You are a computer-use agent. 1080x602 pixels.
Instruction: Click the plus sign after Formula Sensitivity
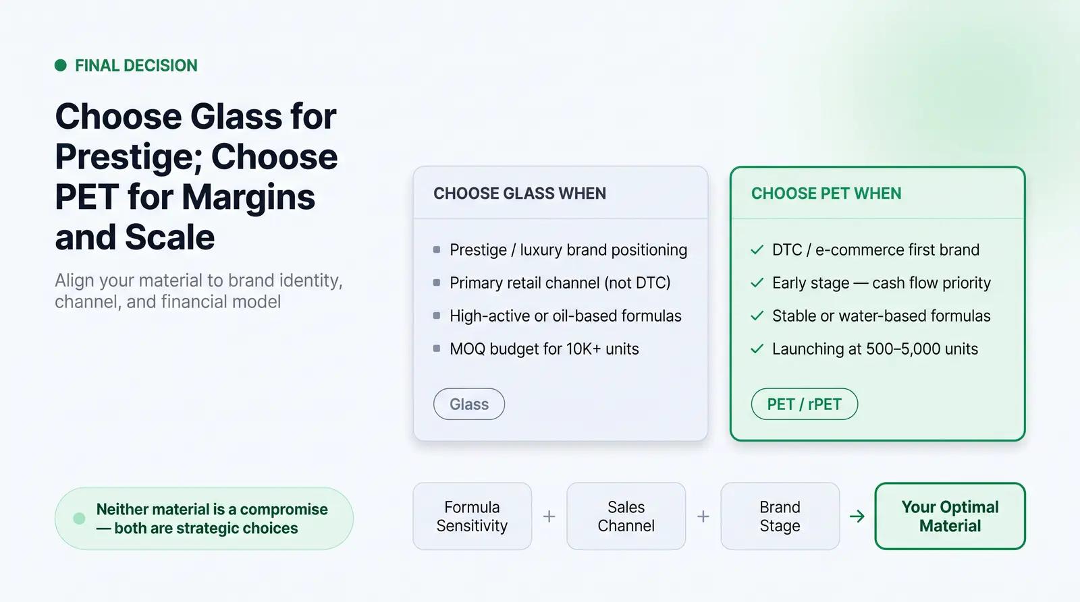click(x=549, y=516)
